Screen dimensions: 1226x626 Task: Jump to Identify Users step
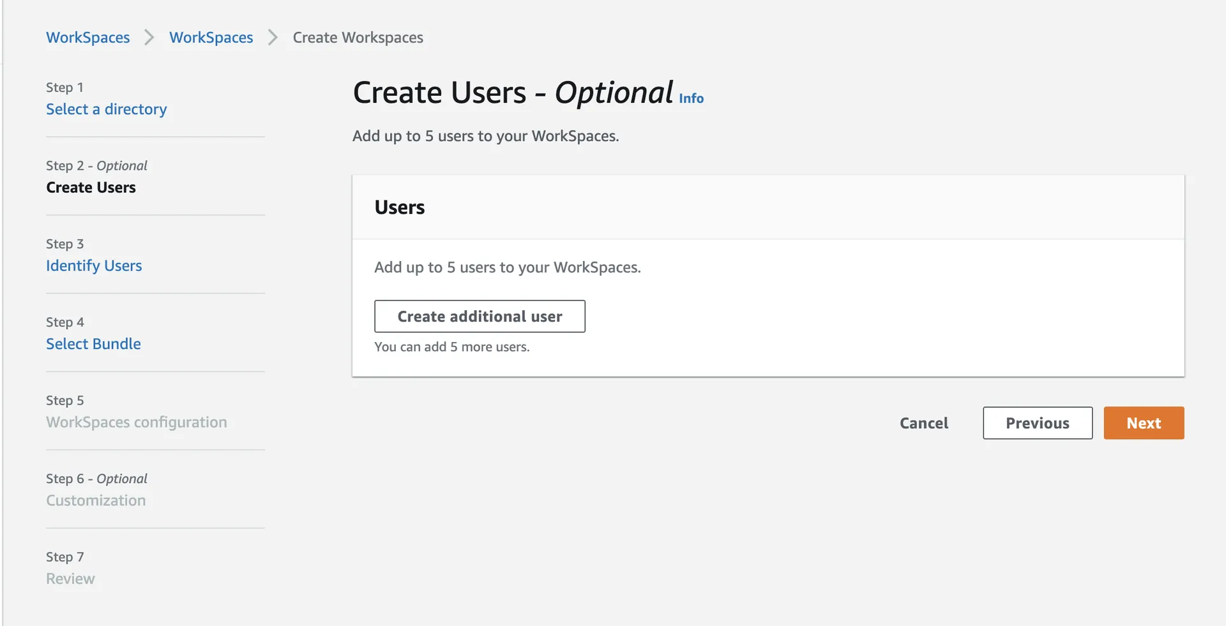coord(94,265)
